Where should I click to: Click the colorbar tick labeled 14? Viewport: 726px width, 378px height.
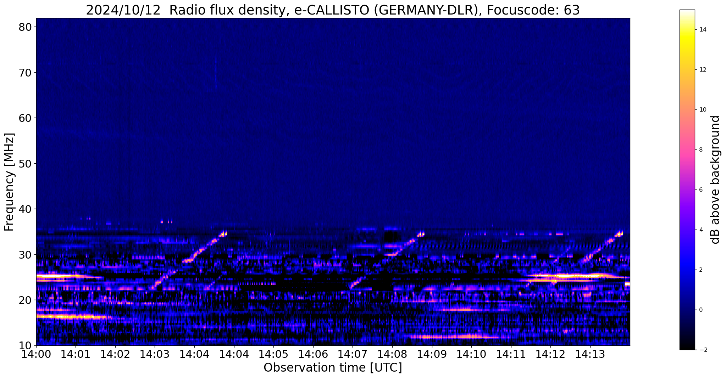(x=703, y=30)
